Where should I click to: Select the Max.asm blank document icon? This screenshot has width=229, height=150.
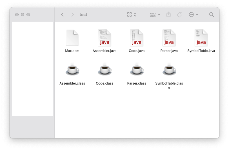tap(72, 38)
